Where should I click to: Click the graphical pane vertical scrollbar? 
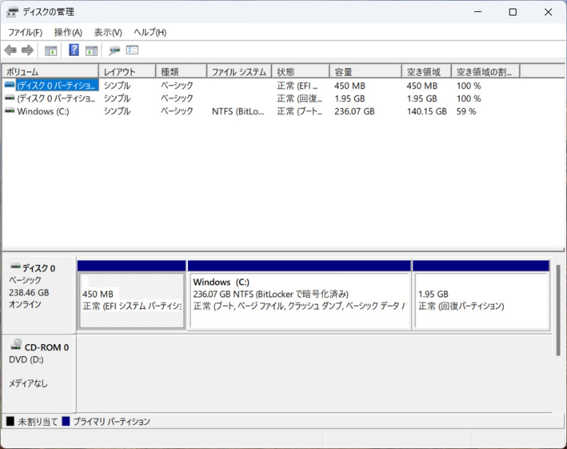click(x=558, y=310)
